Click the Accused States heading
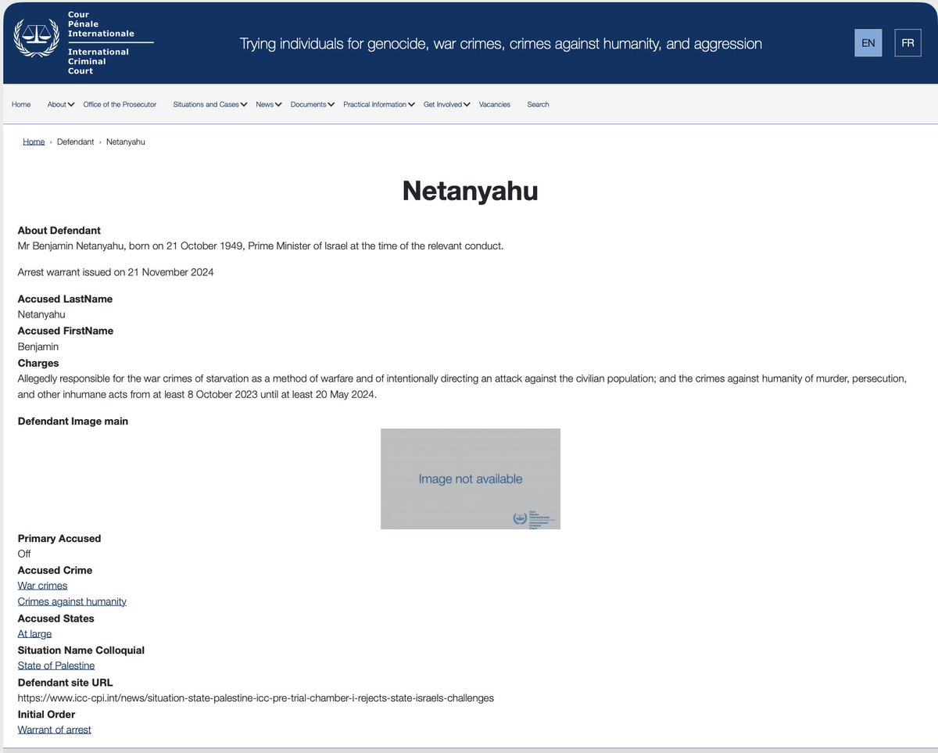938x753 pixels. 56,619
